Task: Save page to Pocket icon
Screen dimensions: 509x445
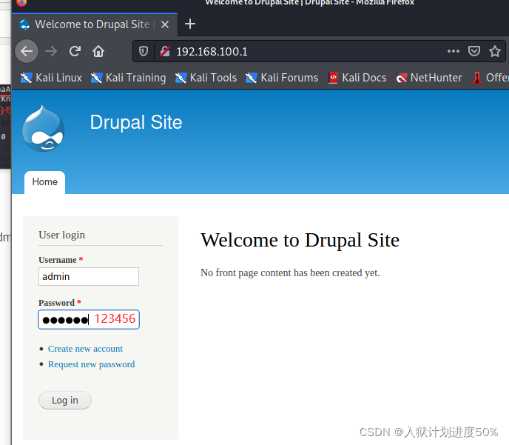Action: [474, 51]
